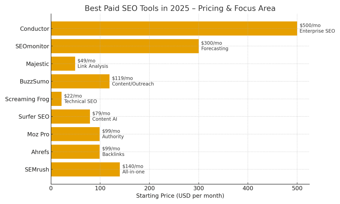
Task: Select the SEOmonitor bar
Action: tap(125, 46)
